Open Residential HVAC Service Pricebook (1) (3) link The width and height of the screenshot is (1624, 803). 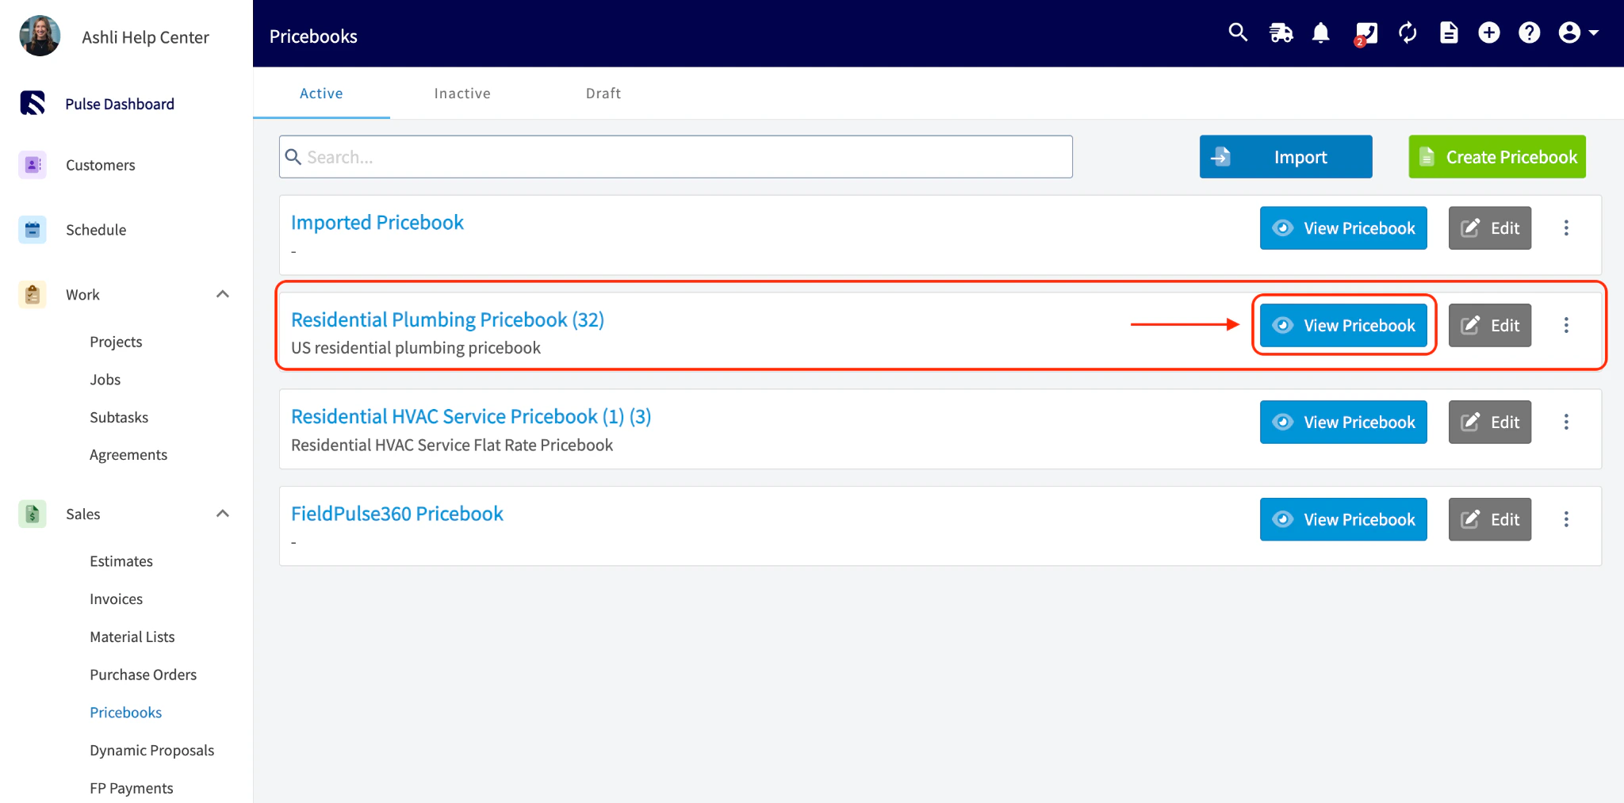pos(471,416)
